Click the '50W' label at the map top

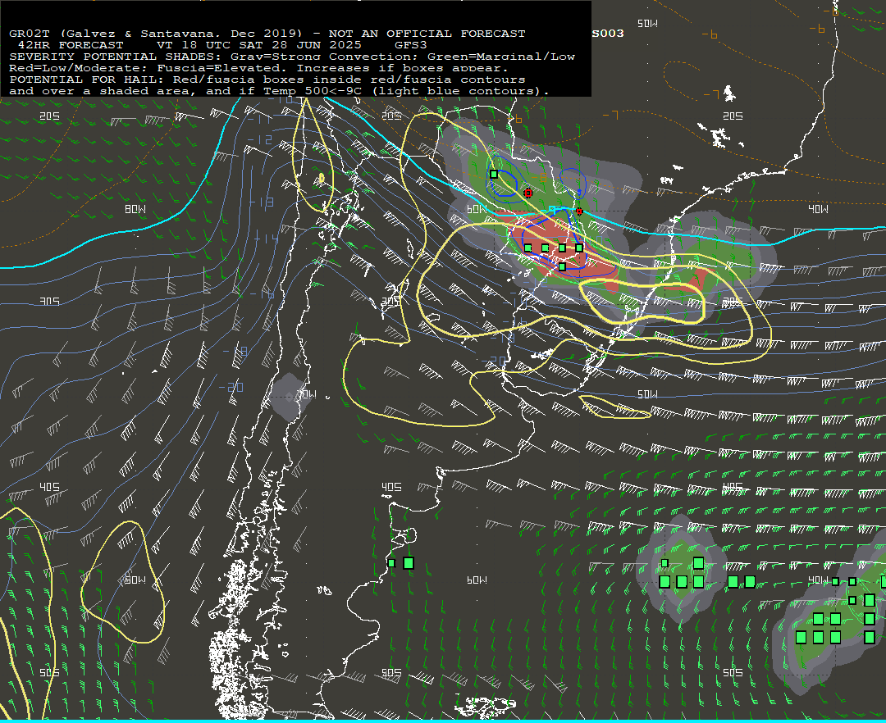tap(647, 23)
